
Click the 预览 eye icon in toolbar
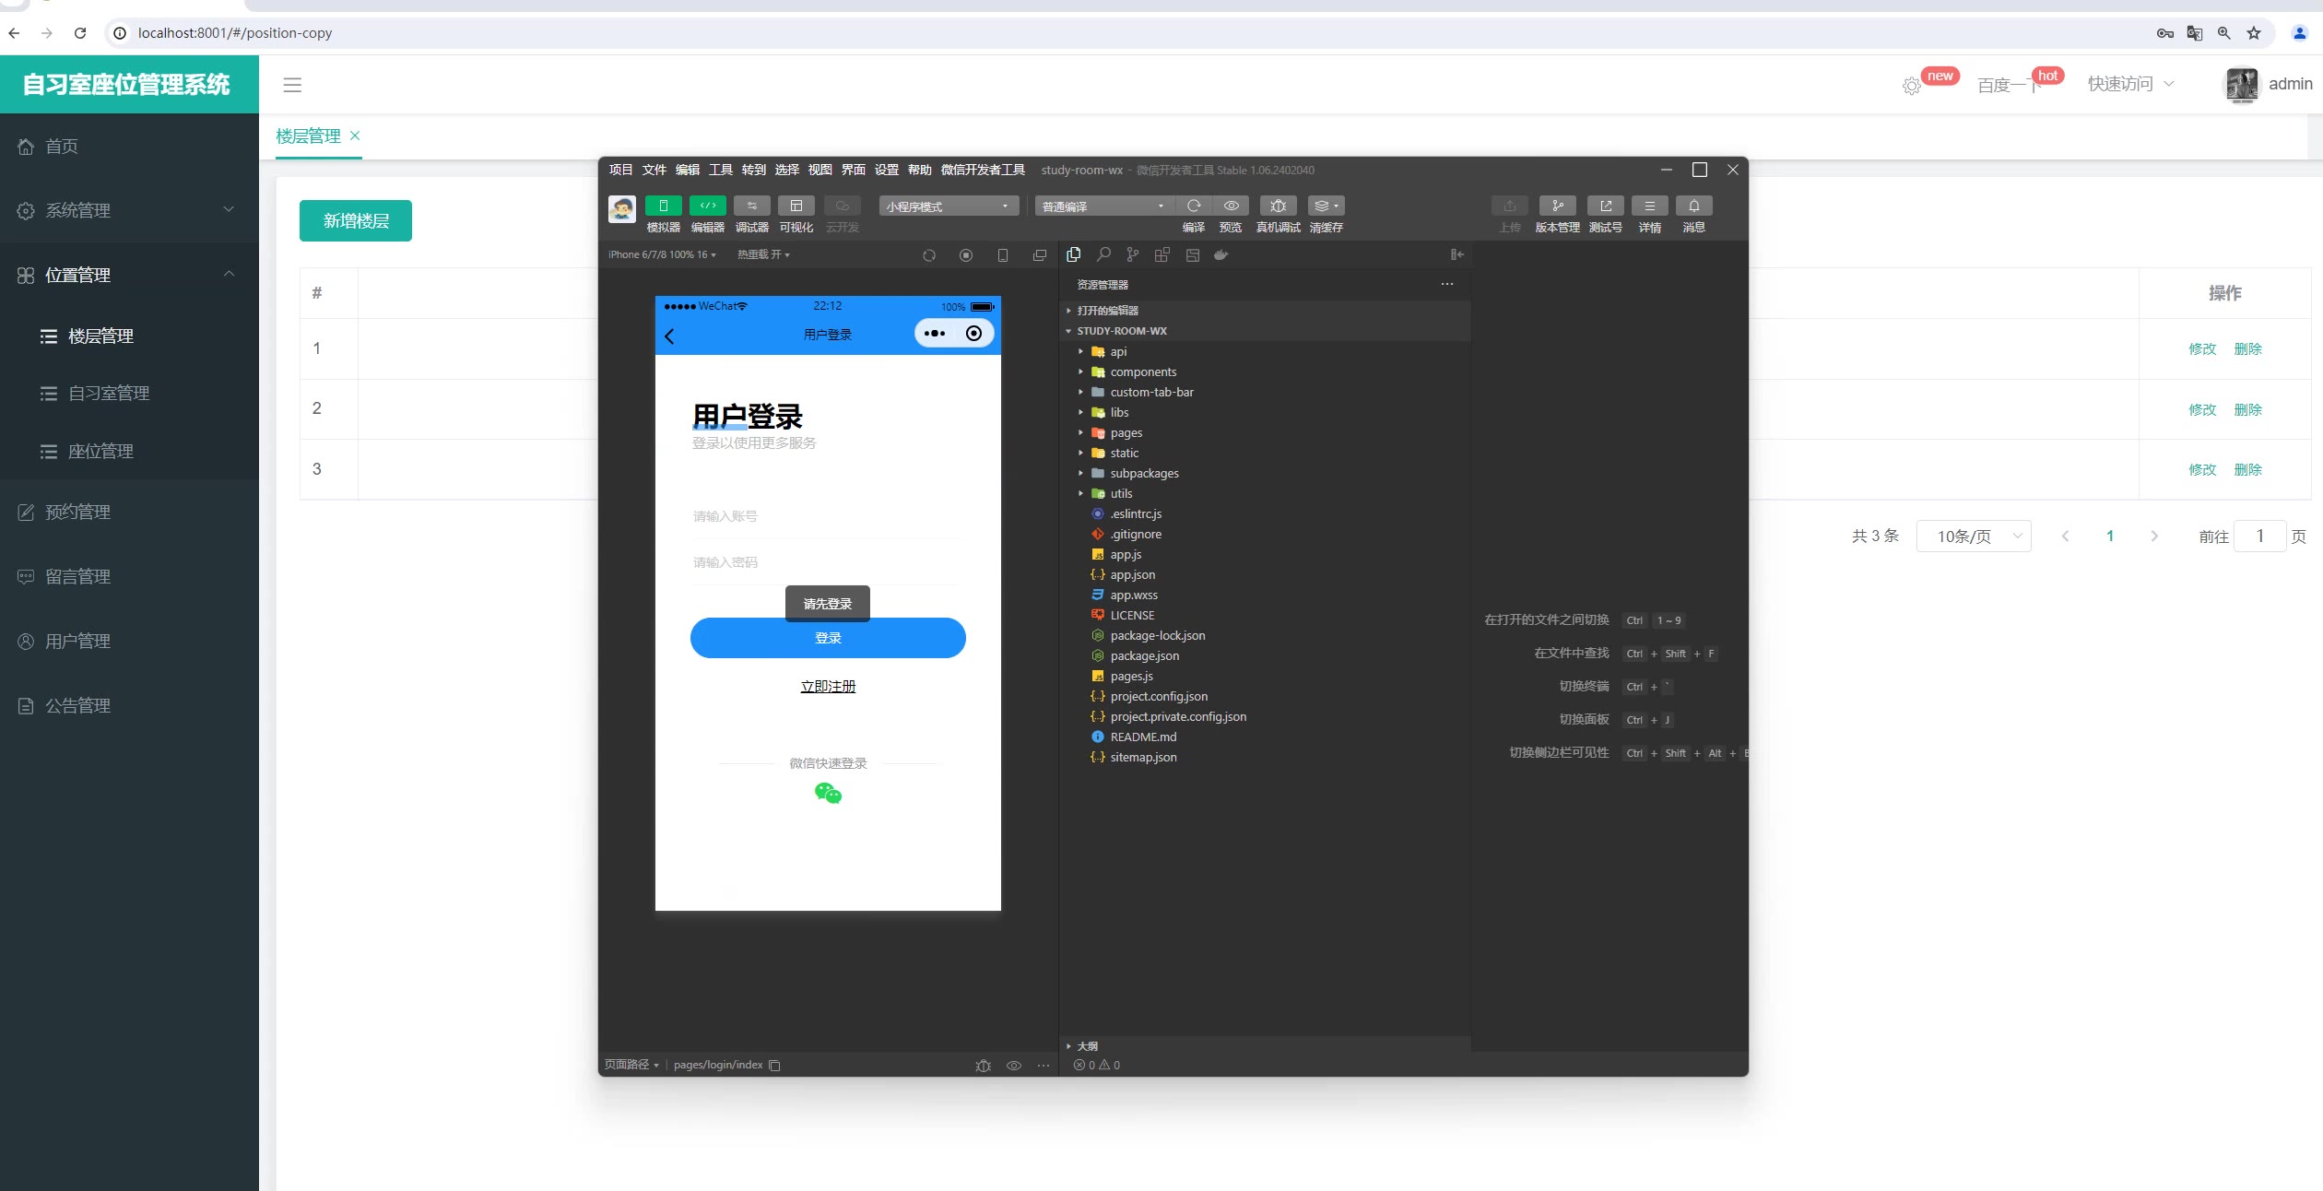point(1230,206)
